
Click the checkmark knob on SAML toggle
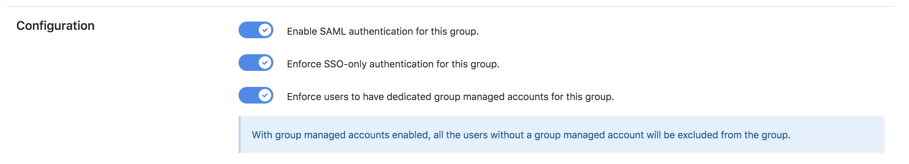point(265,30)
